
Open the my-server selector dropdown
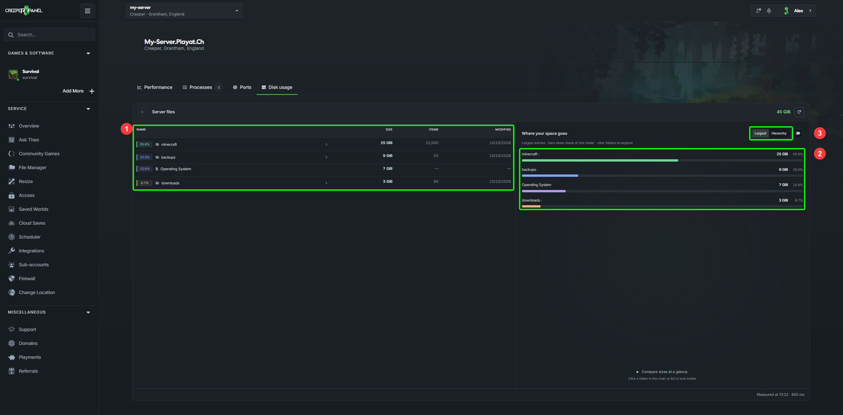184,11
